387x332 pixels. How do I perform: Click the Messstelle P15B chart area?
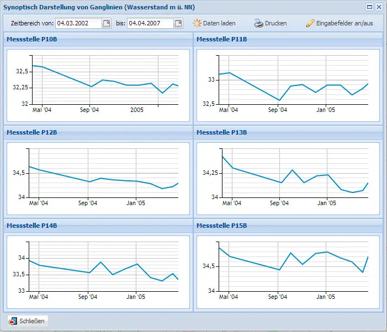coord(288,272)
